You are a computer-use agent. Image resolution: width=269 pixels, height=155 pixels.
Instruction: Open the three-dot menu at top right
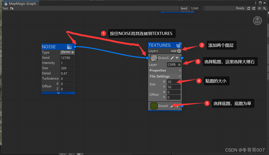[x=255, y=3]
